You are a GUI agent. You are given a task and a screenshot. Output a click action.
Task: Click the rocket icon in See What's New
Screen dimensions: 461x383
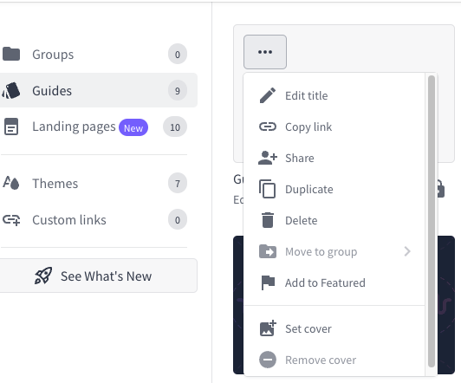click(43, 276)
